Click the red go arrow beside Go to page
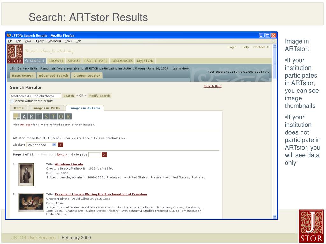 click(104, 155)
